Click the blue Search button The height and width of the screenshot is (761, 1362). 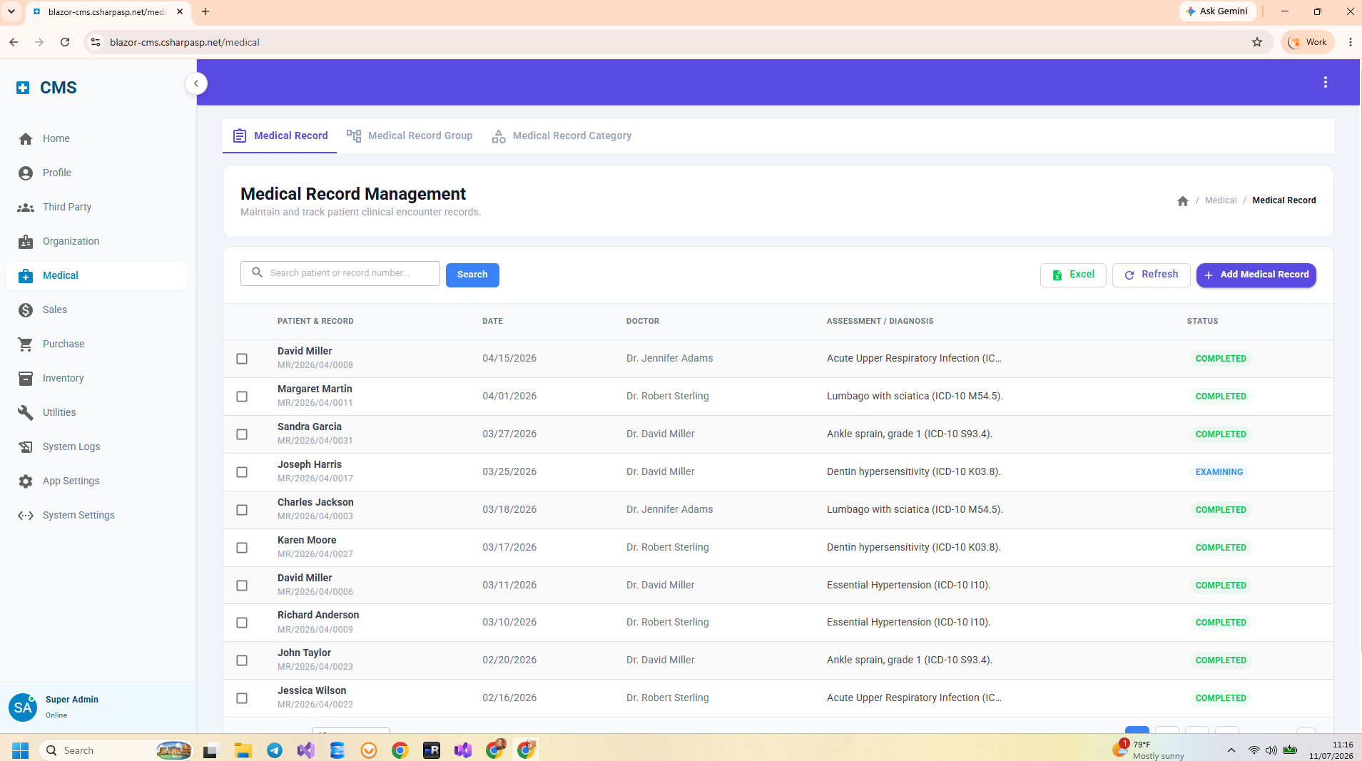472,275
